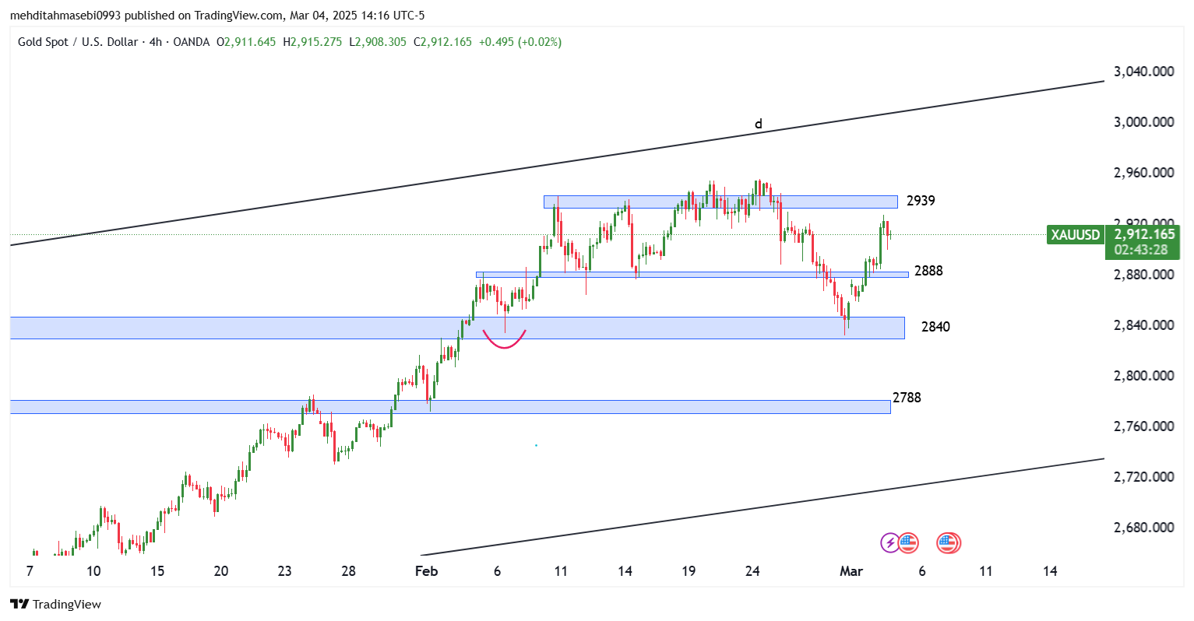Screen dimensions: 1194x621
Task: Click the countdown timer 02:43:28
Action: (1141, 250)
